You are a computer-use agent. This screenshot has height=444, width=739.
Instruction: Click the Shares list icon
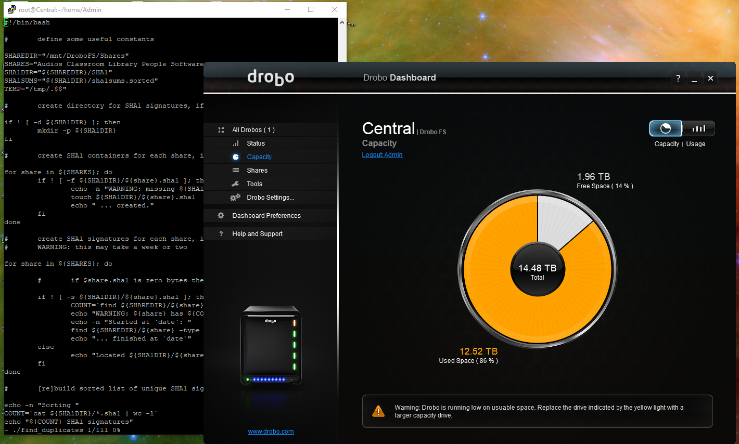click(236, 171)
